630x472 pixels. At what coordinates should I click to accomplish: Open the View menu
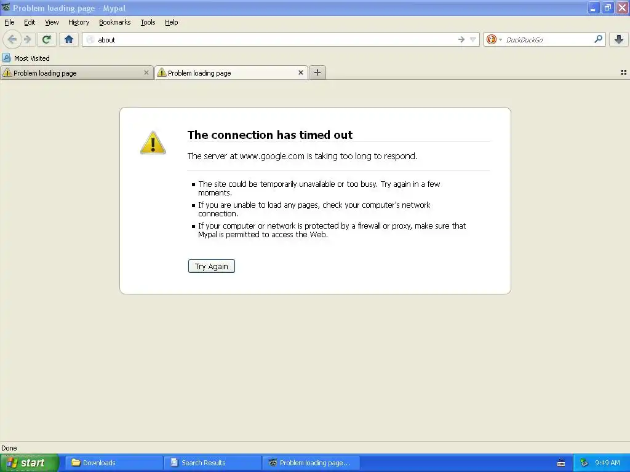point(52,22)
